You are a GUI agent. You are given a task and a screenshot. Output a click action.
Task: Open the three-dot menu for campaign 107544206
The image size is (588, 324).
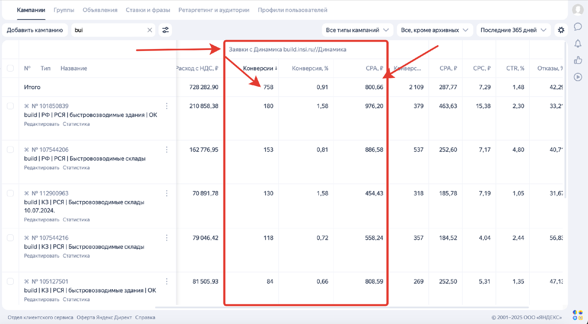click(x=167, y=150)
